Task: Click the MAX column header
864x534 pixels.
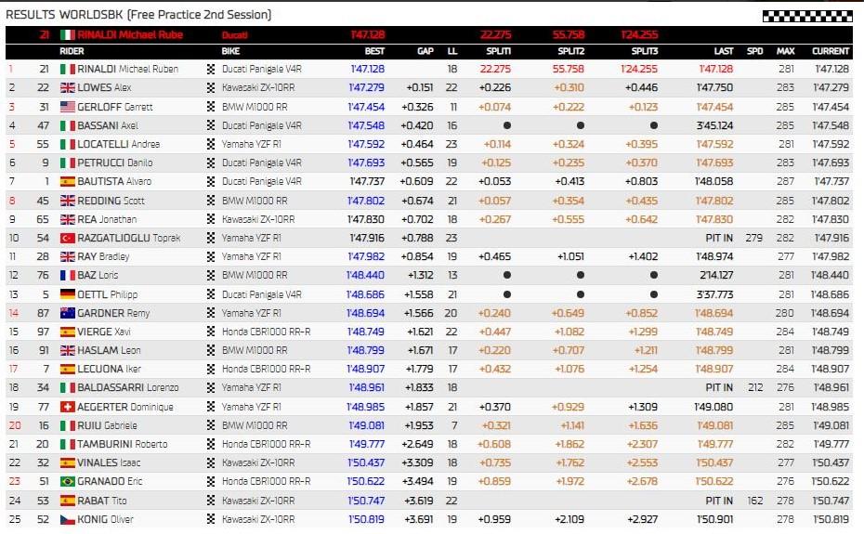Action: tap(785, 51)
